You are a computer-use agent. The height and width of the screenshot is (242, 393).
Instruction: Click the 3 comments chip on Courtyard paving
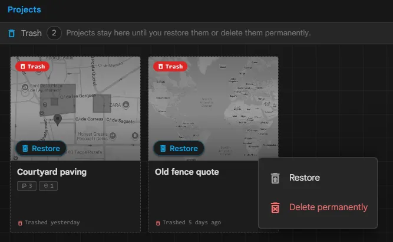pos(27,186)
